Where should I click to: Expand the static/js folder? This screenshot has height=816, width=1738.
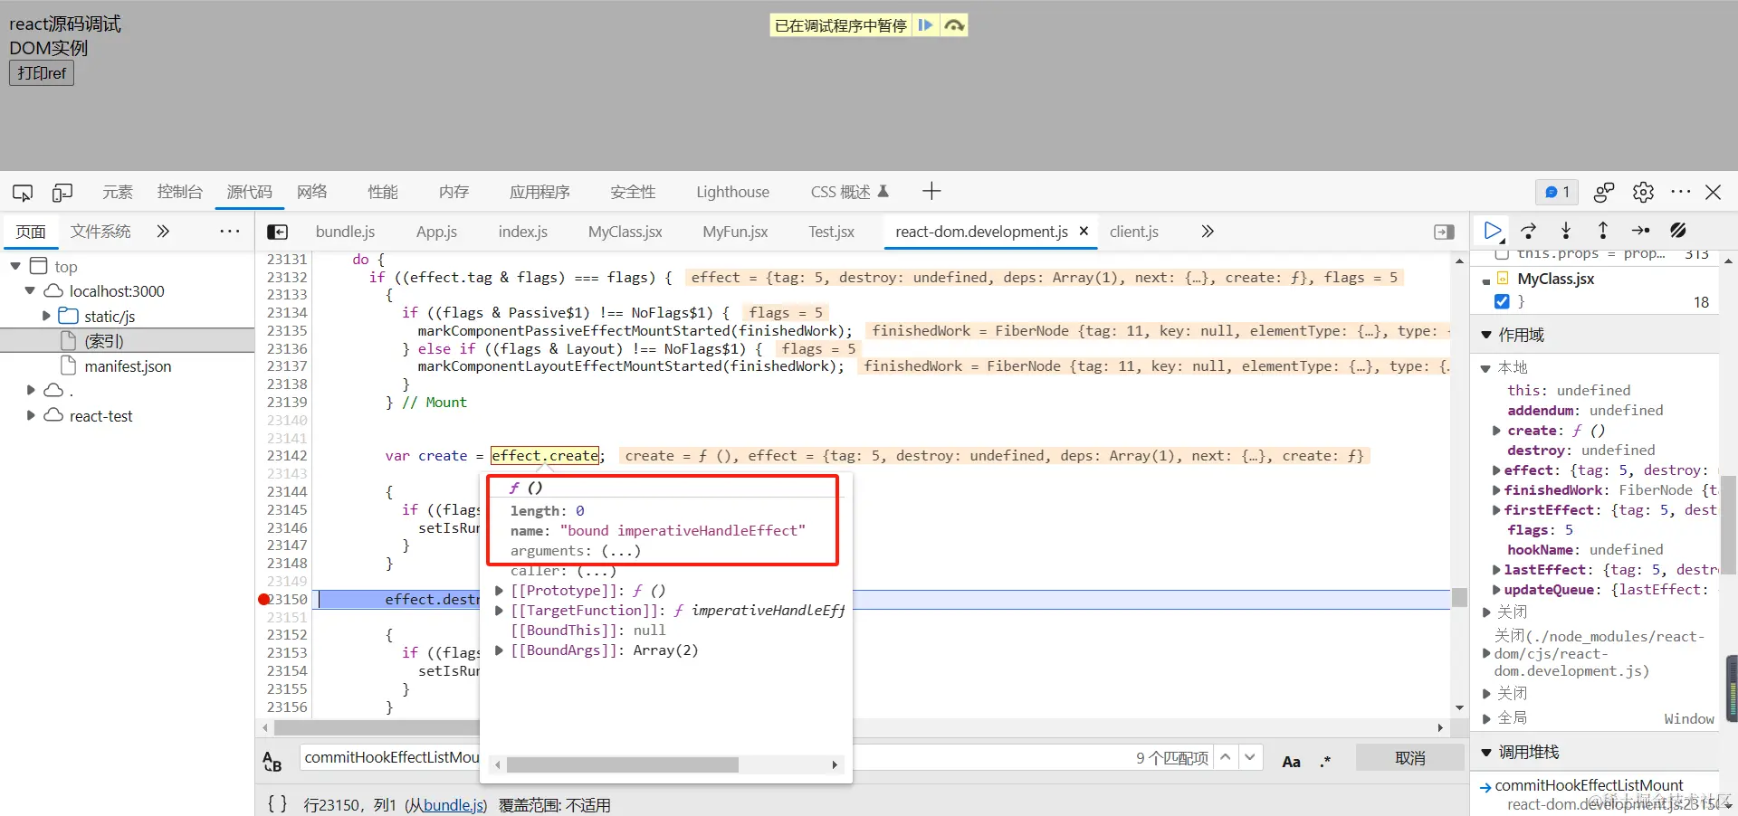pos(46,316)
